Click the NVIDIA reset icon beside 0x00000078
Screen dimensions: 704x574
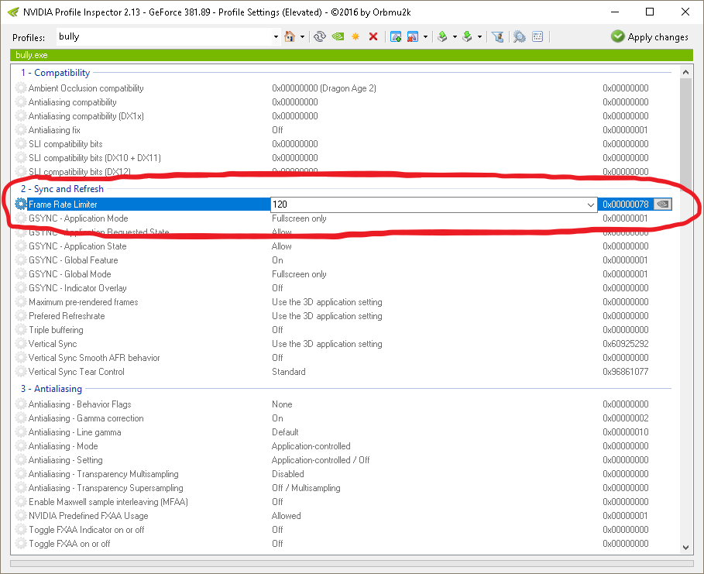coord(663,205)
